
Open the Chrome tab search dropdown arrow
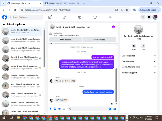3,3
